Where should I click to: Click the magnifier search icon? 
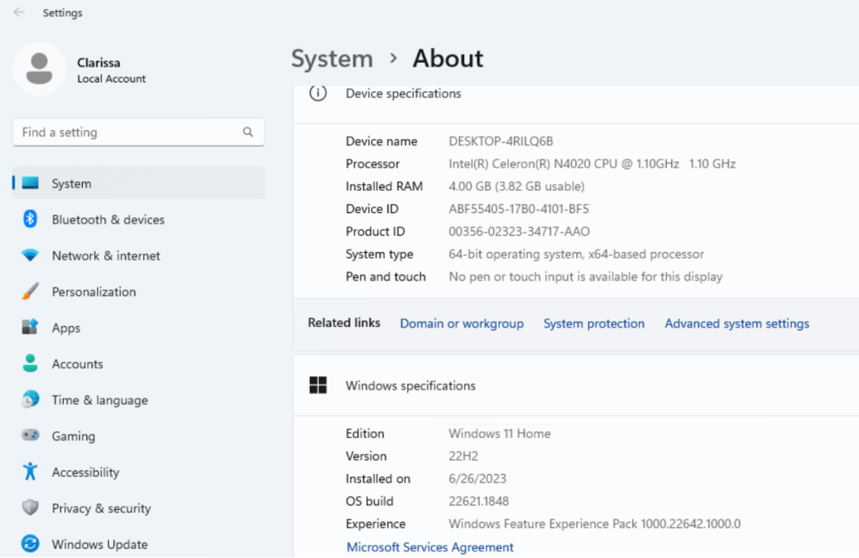click(x=247, y=132)
